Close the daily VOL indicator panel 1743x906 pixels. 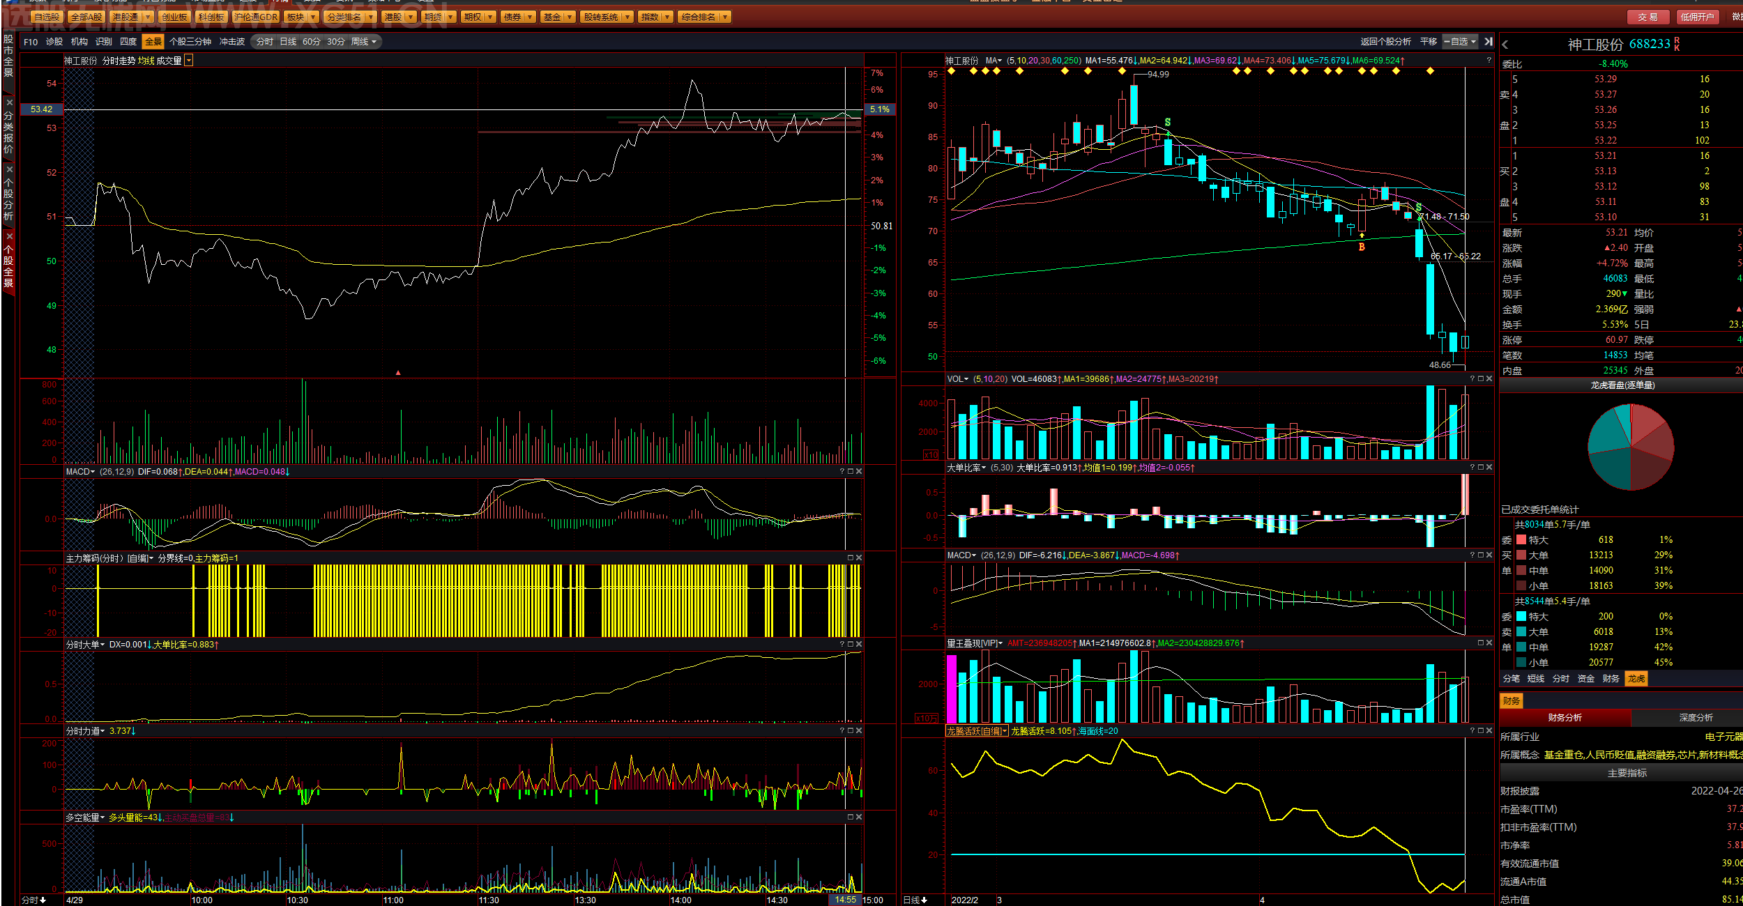point(1489,379)
